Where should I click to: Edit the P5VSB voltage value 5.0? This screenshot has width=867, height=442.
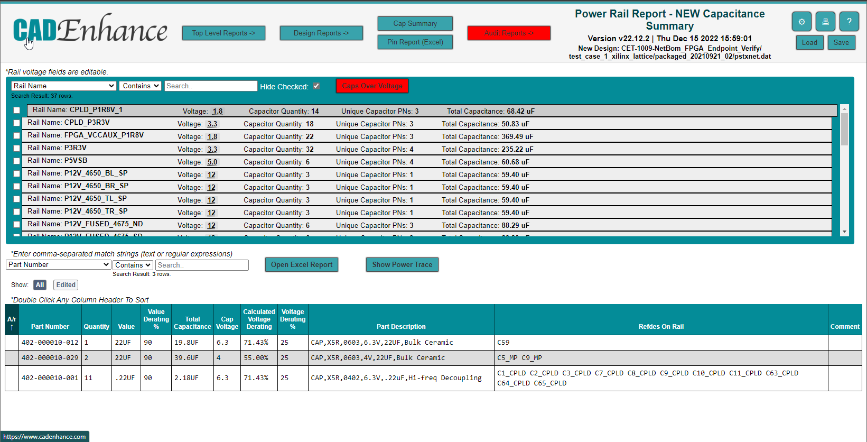click(212, 162)
